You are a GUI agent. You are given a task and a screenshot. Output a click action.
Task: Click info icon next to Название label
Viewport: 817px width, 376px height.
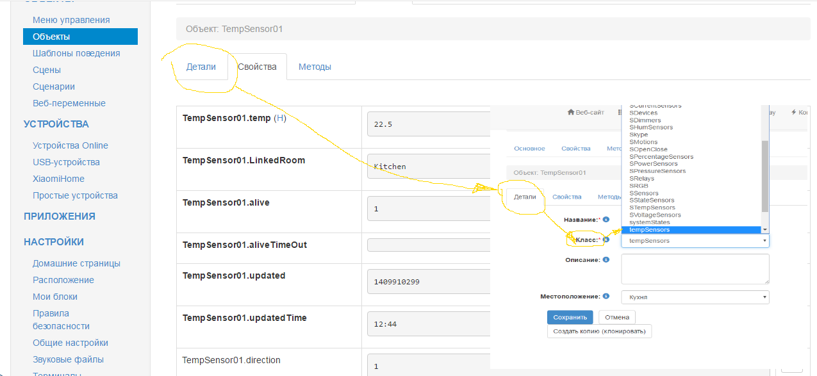pyautogui.click(x=606, y=220)
